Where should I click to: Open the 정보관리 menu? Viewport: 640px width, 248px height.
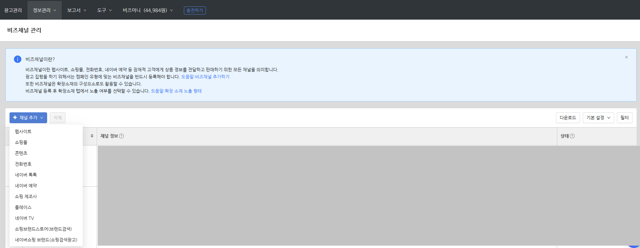tap(44, 10)
